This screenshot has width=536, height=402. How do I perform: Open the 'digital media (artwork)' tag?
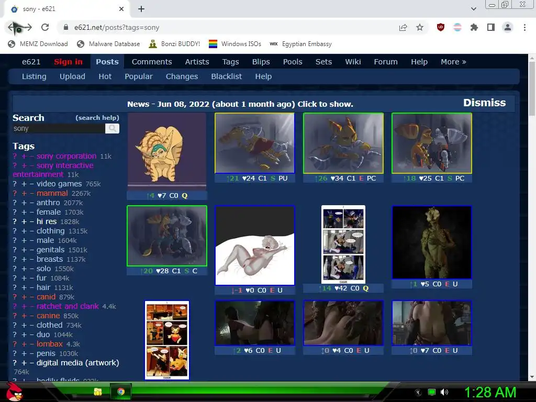pos(77,363)
